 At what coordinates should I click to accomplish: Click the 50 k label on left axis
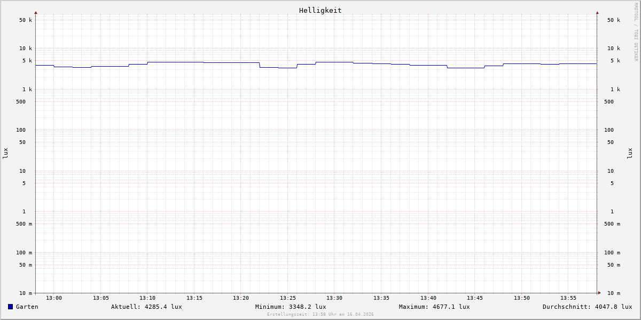(x=26, y=20)
